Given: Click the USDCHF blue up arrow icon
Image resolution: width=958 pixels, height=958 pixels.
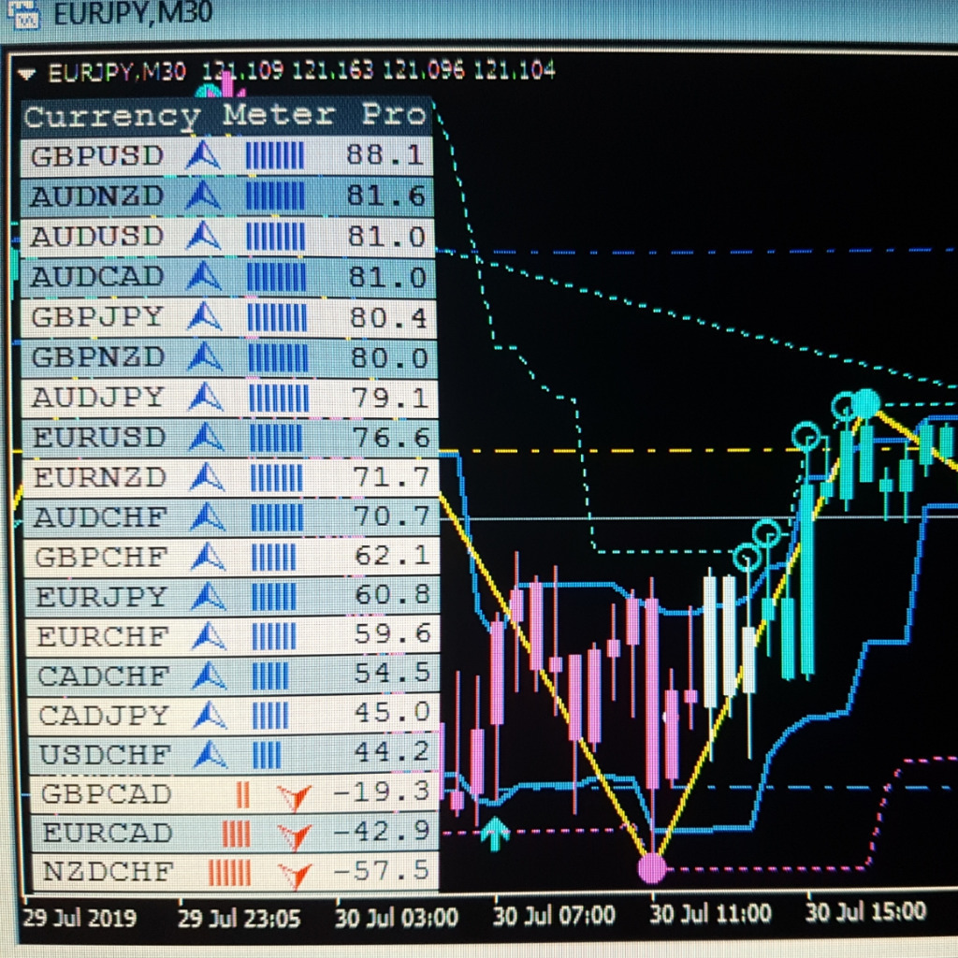Looking at the screenshot, I should [x=210, y=754].
